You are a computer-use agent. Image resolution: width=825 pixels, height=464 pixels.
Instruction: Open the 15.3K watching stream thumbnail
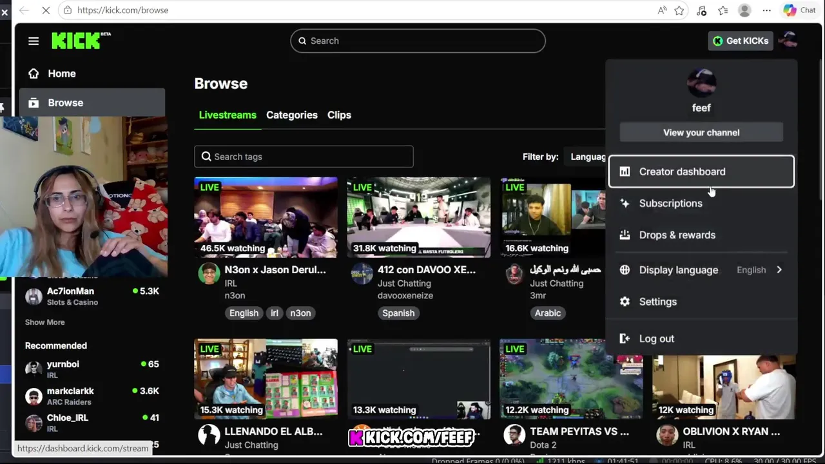[x=266, y=379]
